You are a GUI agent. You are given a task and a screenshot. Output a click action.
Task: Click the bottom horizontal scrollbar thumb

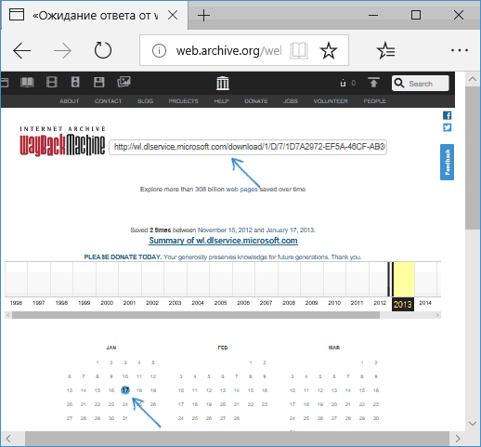point(237,439)
